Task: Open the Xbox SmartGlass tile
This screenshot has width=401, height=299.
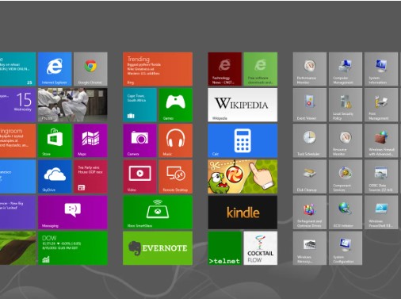Action: 158,213
